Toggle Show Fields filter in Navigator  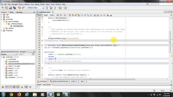6,87
